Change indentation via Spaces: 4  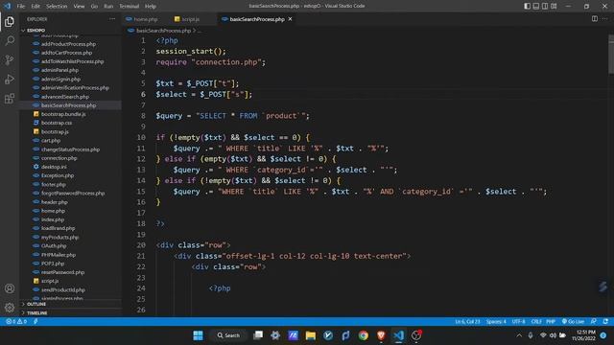click(496, 322)
